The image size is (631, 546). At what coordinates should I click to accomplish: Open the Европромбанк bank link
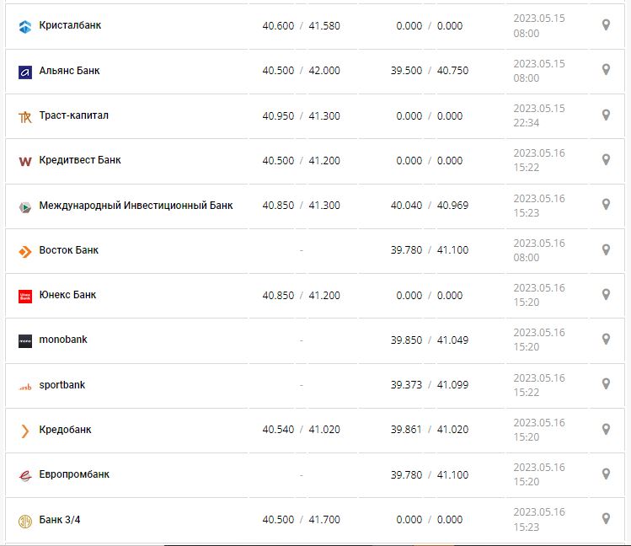click(74, 474)
